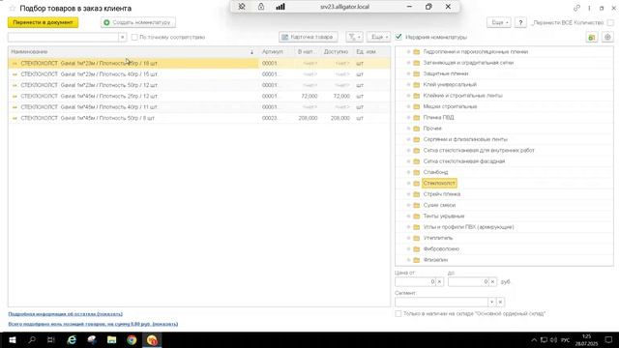This screenshot has width=619, height=348.
Task: Select the 'Прочее' folder
Action: pos(432,129)
